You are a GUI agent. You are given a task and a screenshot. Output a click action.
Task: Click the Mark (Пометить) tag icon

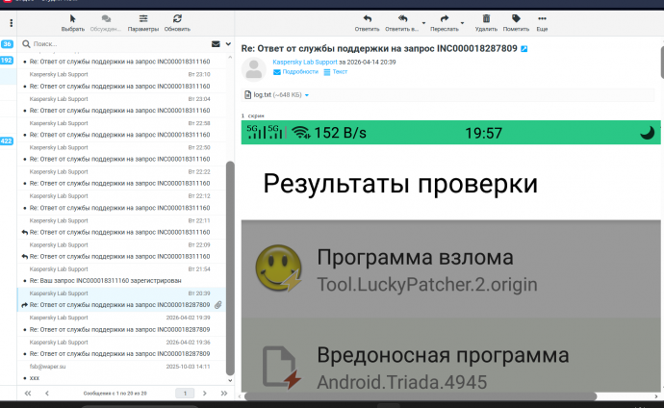(516, 18)
